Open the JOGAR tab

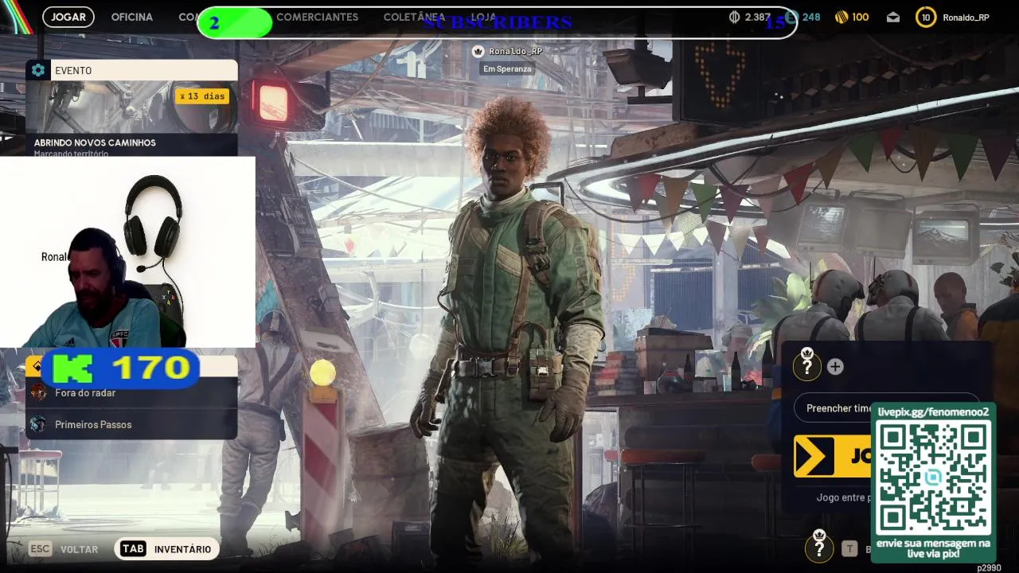click(x=68, y=17)
